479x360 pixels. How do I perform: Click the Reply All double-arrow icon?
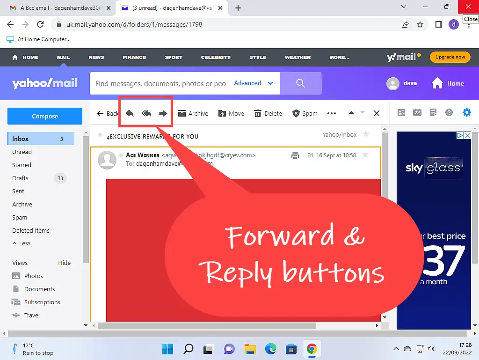click(x=146, y=113)
